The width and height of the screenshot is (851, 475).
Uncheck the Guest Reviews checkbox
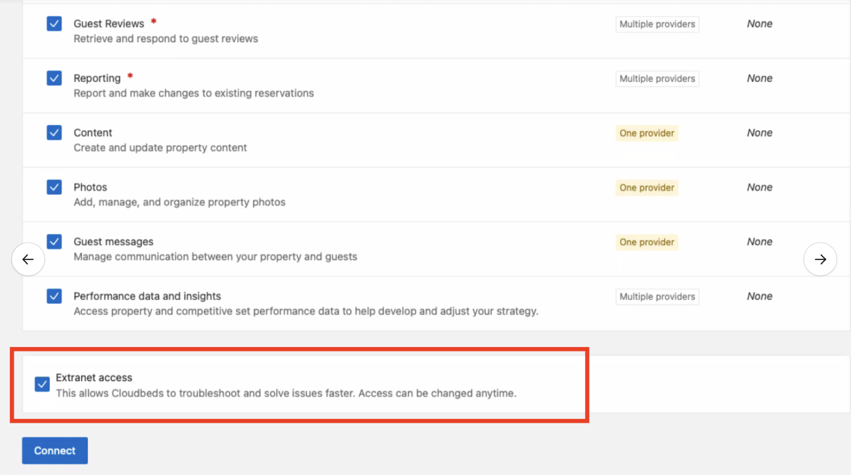(x=54, y=24)
